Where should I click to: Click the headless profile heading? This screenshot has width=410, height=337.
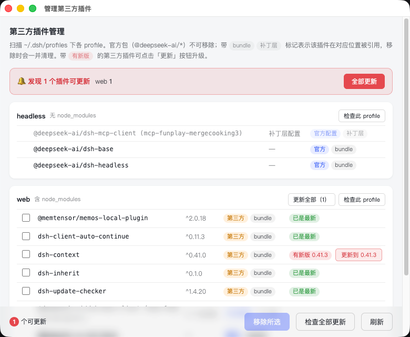pyautogui.click(x=31, y=116)
